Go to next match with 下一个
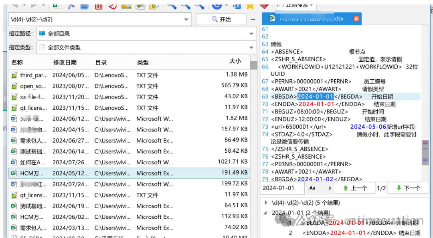This screenshot has width=433, height=238. (x=408, y=188)
